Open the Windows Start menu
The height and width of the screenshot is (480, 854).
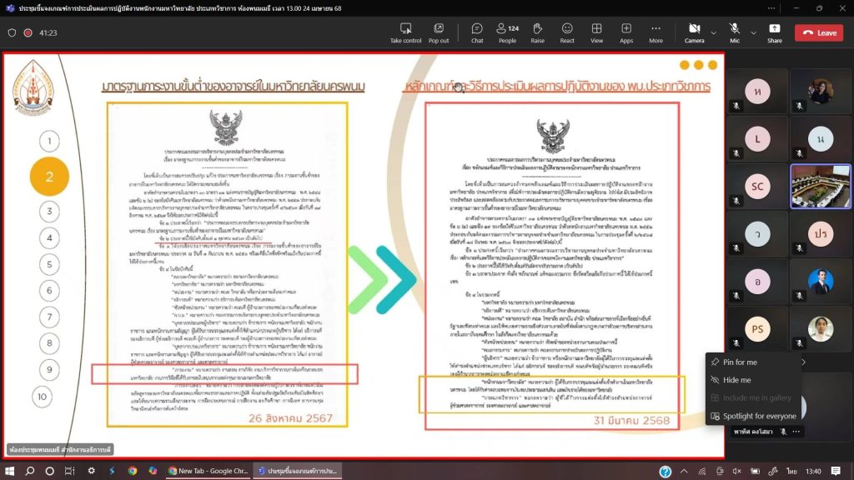pyautogui.click(x=9, y=471)
